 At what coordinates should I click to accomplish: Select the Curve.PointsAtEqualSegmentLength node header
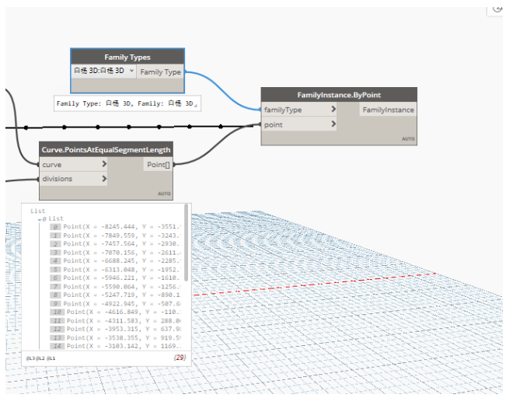point(106,149)
